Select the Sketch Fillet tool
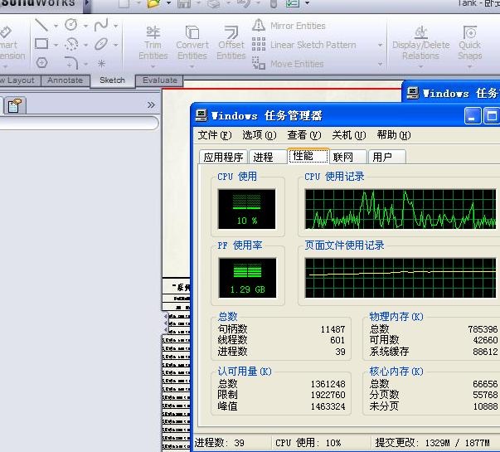This screenshot has width=500, height=452. tap(71, 63)
